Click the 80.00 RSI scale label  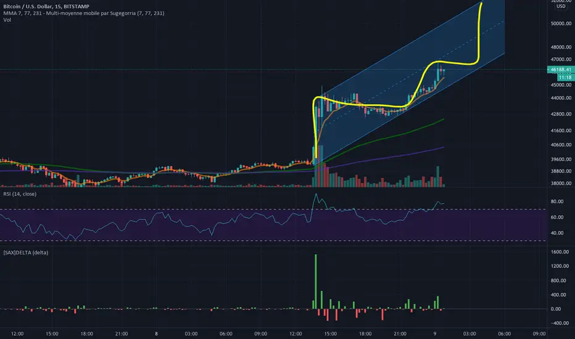[x=557, y=202]
